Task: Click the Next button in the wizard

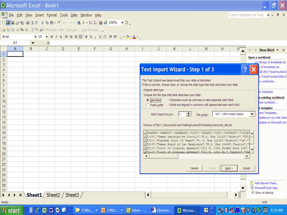Action: tap(229, 168)
